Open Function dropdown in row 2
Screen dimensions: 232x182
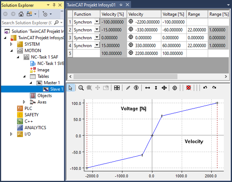click(97, 29)
